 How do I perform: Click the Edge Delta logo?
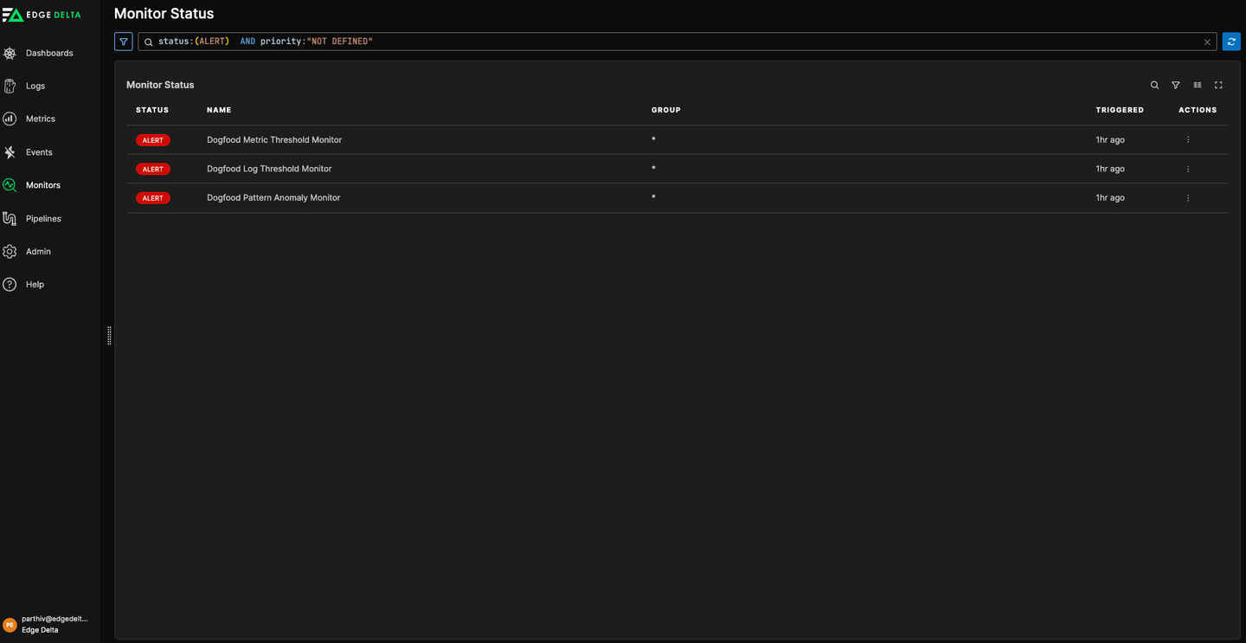[42, 15]
